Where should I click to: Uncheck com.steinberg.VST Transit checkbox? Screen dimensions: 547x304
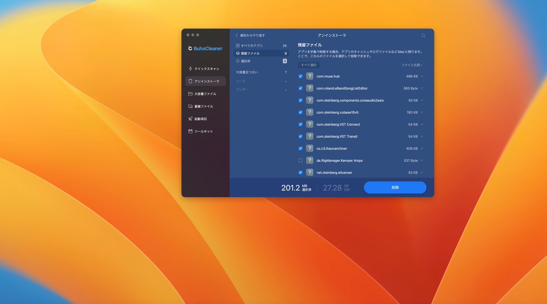(x=300, y=136)
